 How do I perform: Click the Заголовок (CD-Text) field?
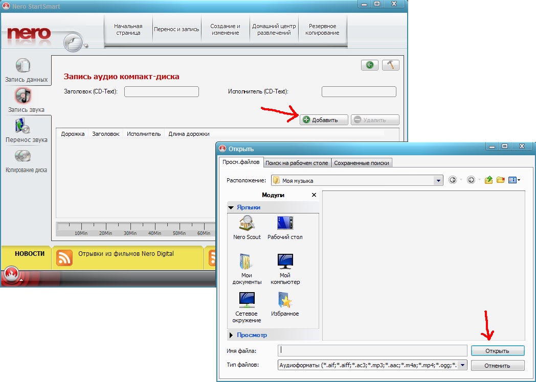coord(161,91)
